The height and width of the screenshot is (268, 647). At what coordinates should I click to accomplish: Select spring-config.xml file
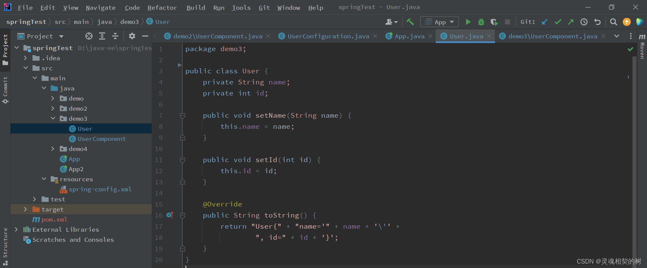[100, 189]
